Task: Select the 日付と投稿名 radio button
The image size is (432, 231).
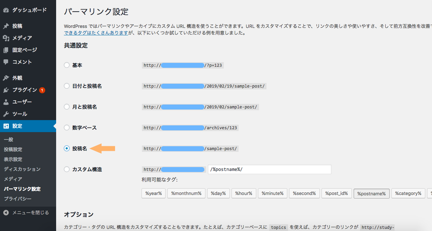Action: coord(67,86)
